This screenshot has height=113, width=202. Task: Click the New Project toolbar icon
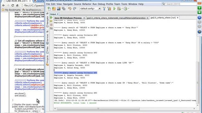point(54,8)
